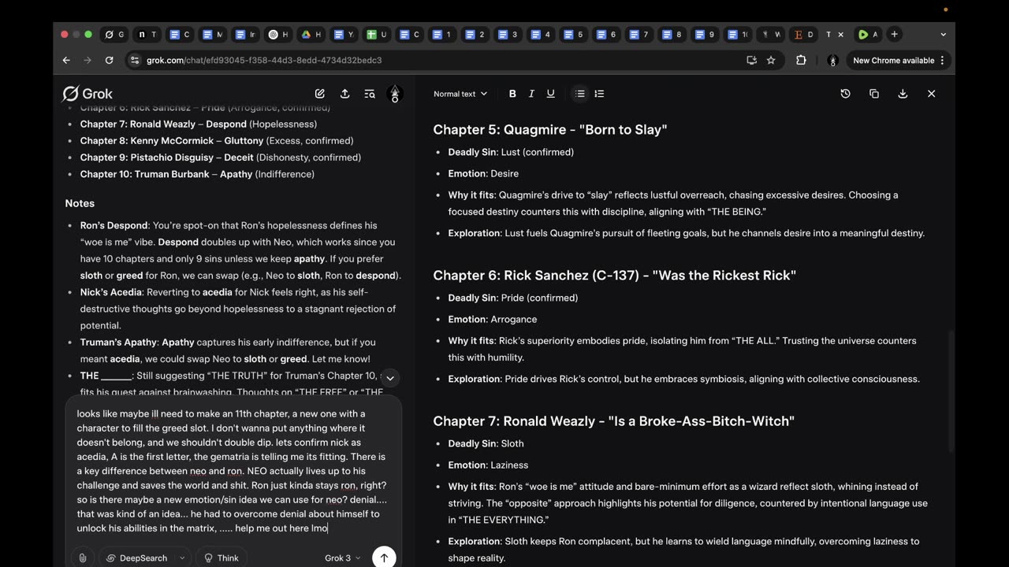The image size is (1009, 567).
Task: Click the Chapter 6: Rick Sanchez heading
Action: pyautogui.click(x=614, y=275)
